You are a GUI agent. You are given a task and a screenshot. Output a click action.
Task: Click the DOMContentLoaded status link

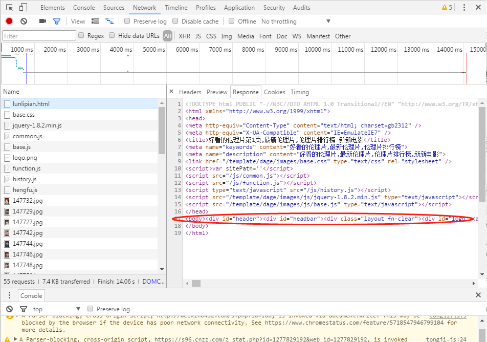click(153, 282)
